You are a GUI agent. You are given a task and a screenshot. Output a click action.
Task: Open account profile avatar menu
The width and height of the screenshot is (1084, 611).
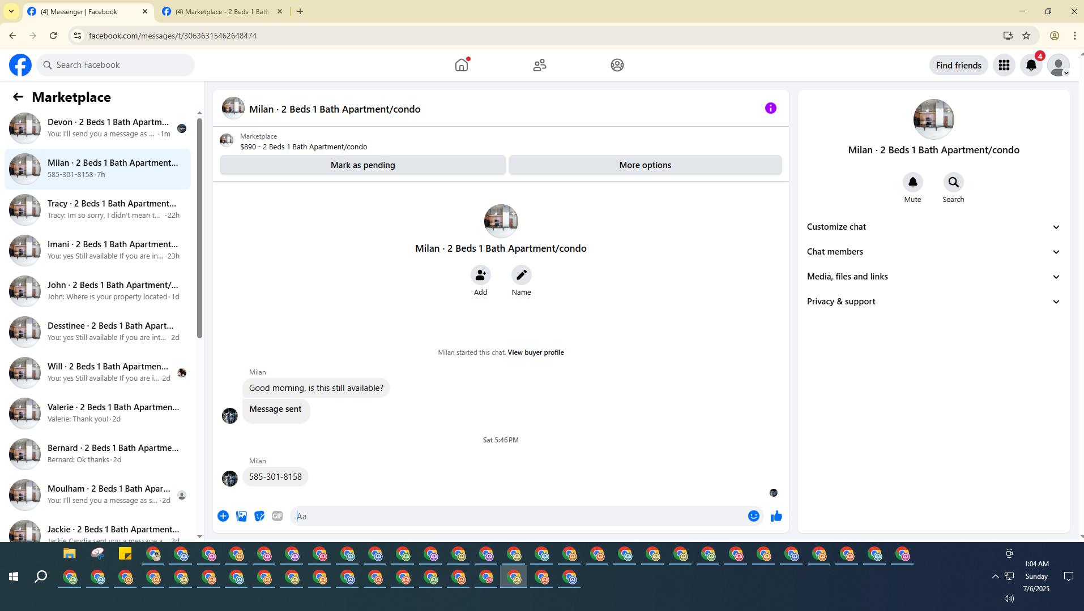(1059, 65)
